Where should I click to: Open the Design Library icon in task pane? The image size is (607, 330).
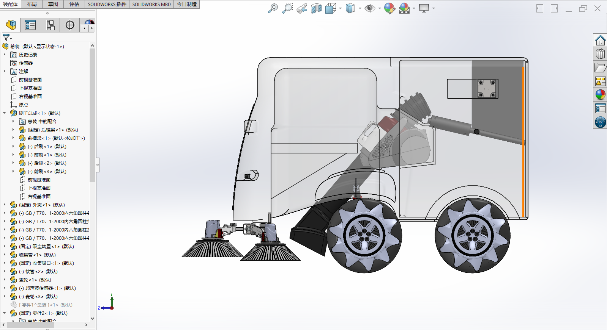600,54
